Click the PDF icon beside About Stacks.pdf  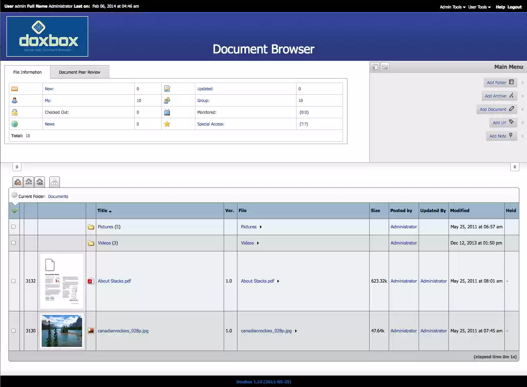pyautogui.click(x=91, y=281)
